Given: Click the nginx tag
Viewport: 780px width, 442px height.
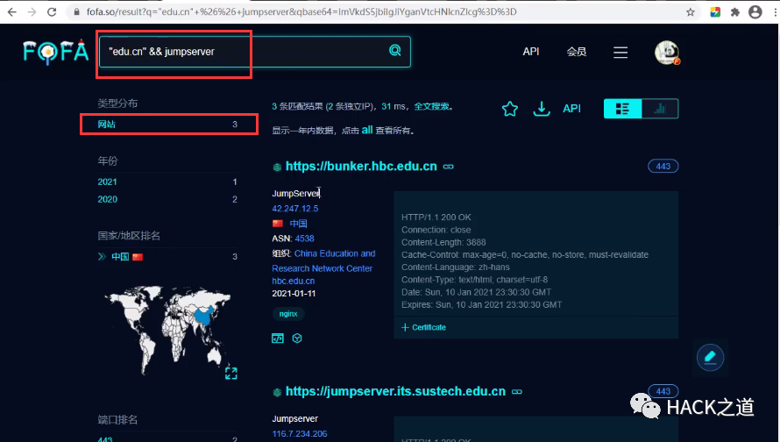Looking at the screenshot, I should tap(288, 314).
